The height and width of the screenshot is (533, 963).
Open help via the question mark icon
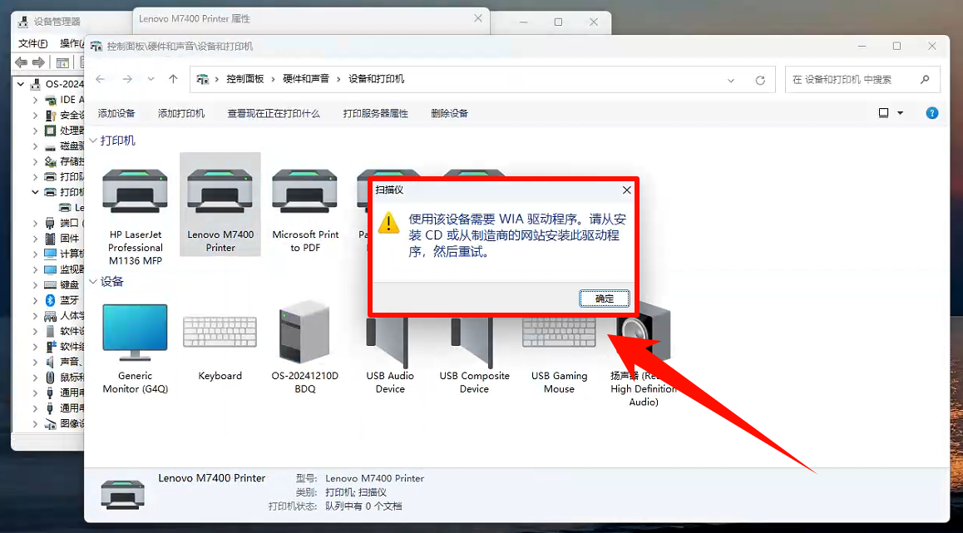point(931,113)
